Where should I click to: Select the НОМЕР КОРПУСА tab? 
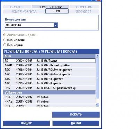pyautogui.click(x=24, y=11)
